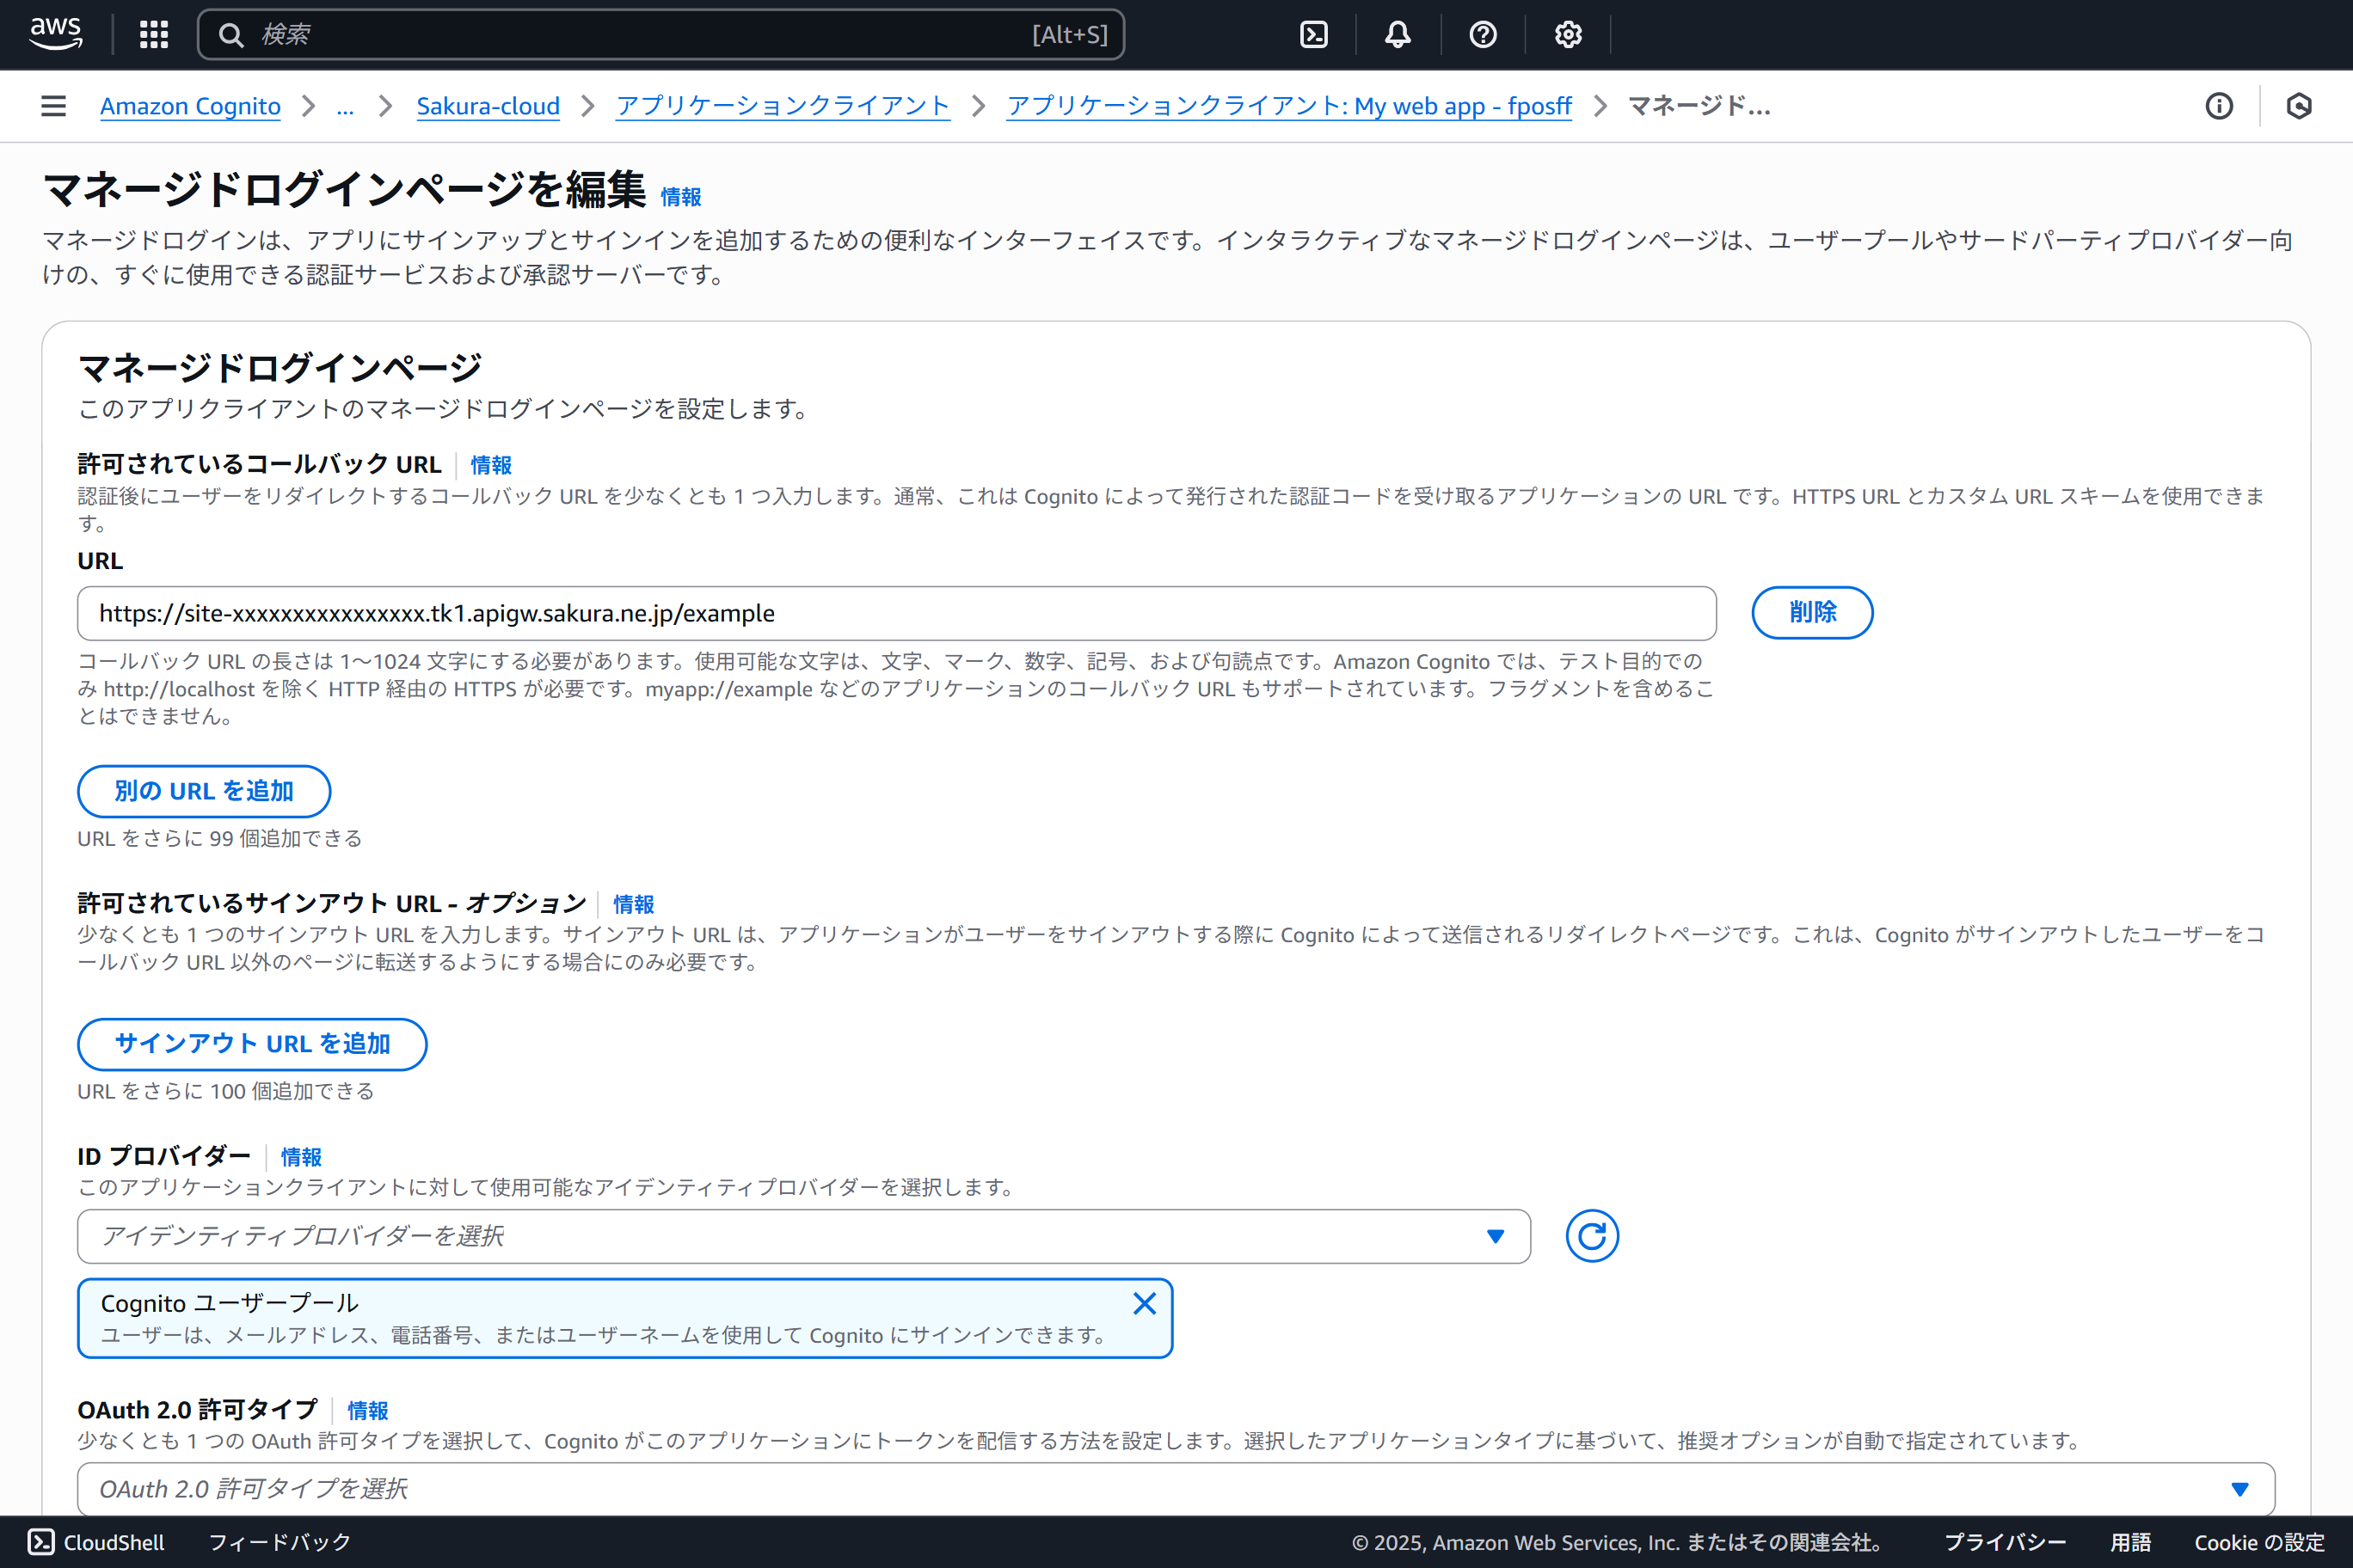This screenshot has height=1568, width=2353.
Task: Open 情報 link beside the page title
Action: [681, 197]
